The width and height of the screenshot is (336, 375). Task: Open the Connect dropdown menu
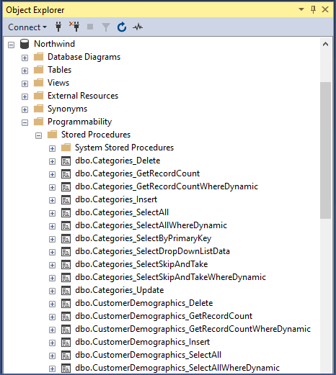(27, 27)
